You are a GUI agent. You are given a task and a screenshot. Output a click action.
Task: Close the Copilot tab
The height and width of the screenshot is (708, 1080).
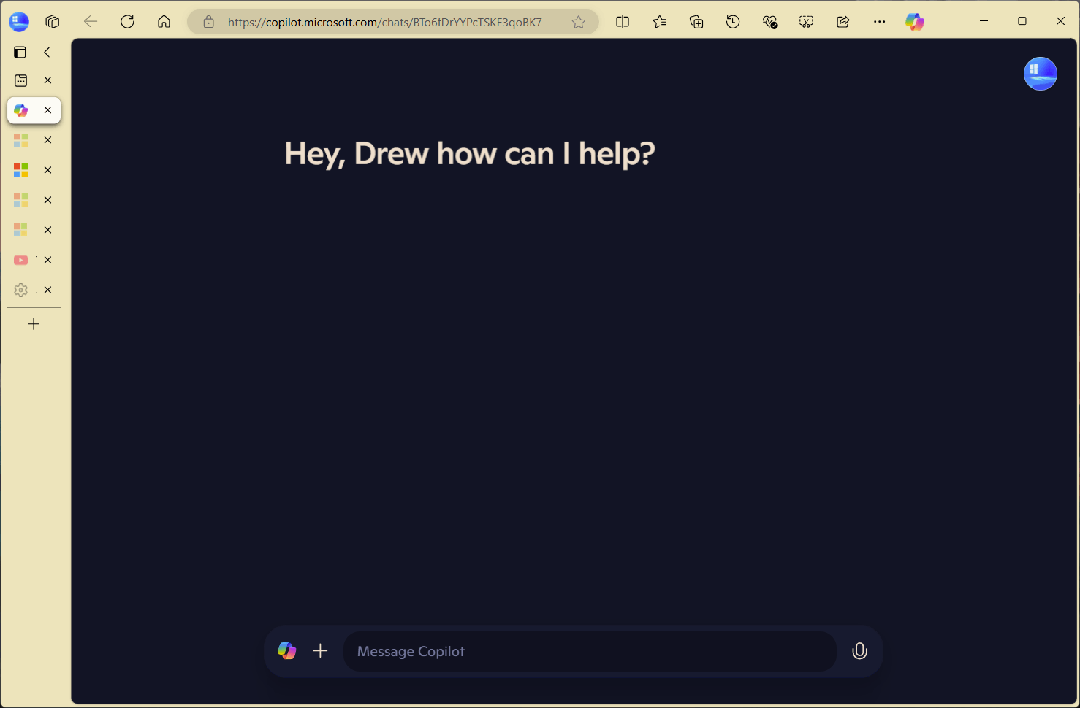coord(48,110)
